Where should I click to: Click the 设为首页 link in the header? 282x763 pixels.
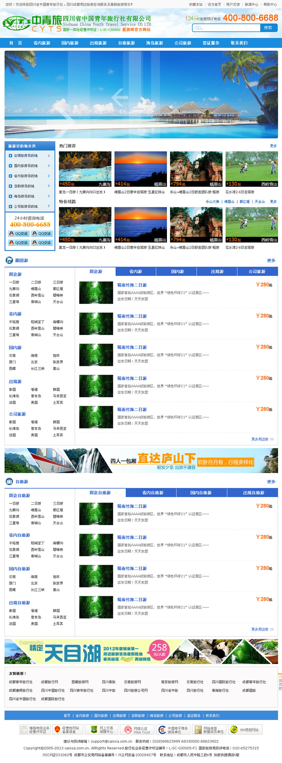click(214, 5)
